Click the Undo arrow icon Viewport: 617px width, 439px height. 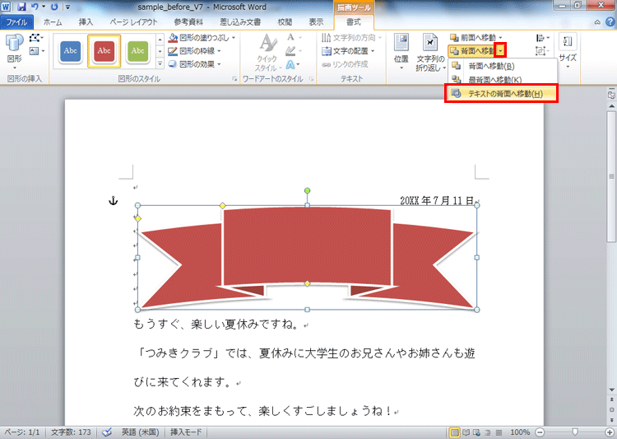coord(35,7)
